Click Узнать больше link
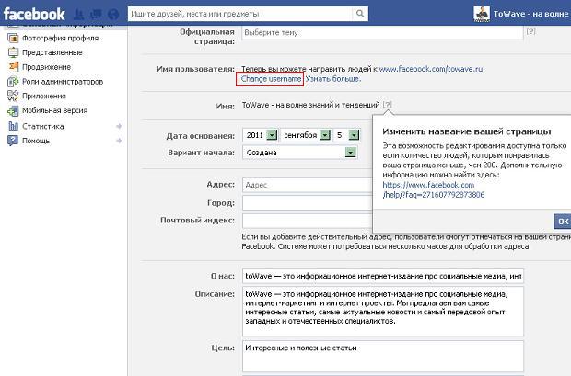571x376 pixels. 333,79
